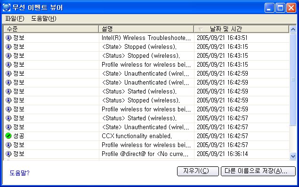
Task: Close the wireless event viewer window
Action: [291, 8]
